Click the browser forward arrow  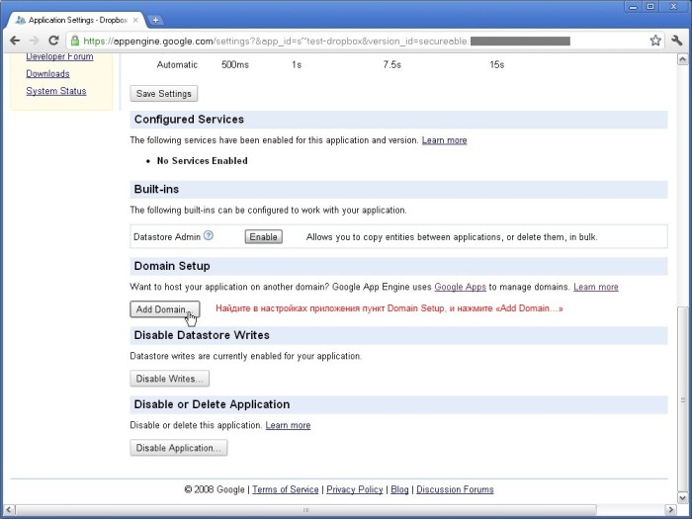(34, 41)
